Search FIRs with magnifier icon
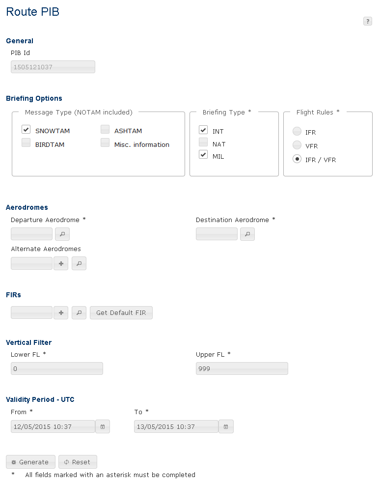 79,313
